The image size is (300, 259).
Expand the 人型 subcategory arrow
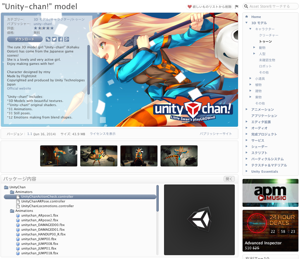pyautogui.click(x=254, y=54)
